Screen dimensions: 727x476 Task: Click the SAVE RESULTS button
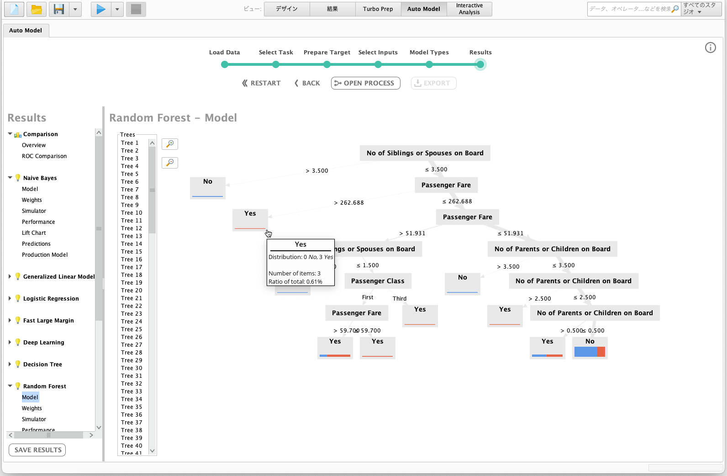37,450
